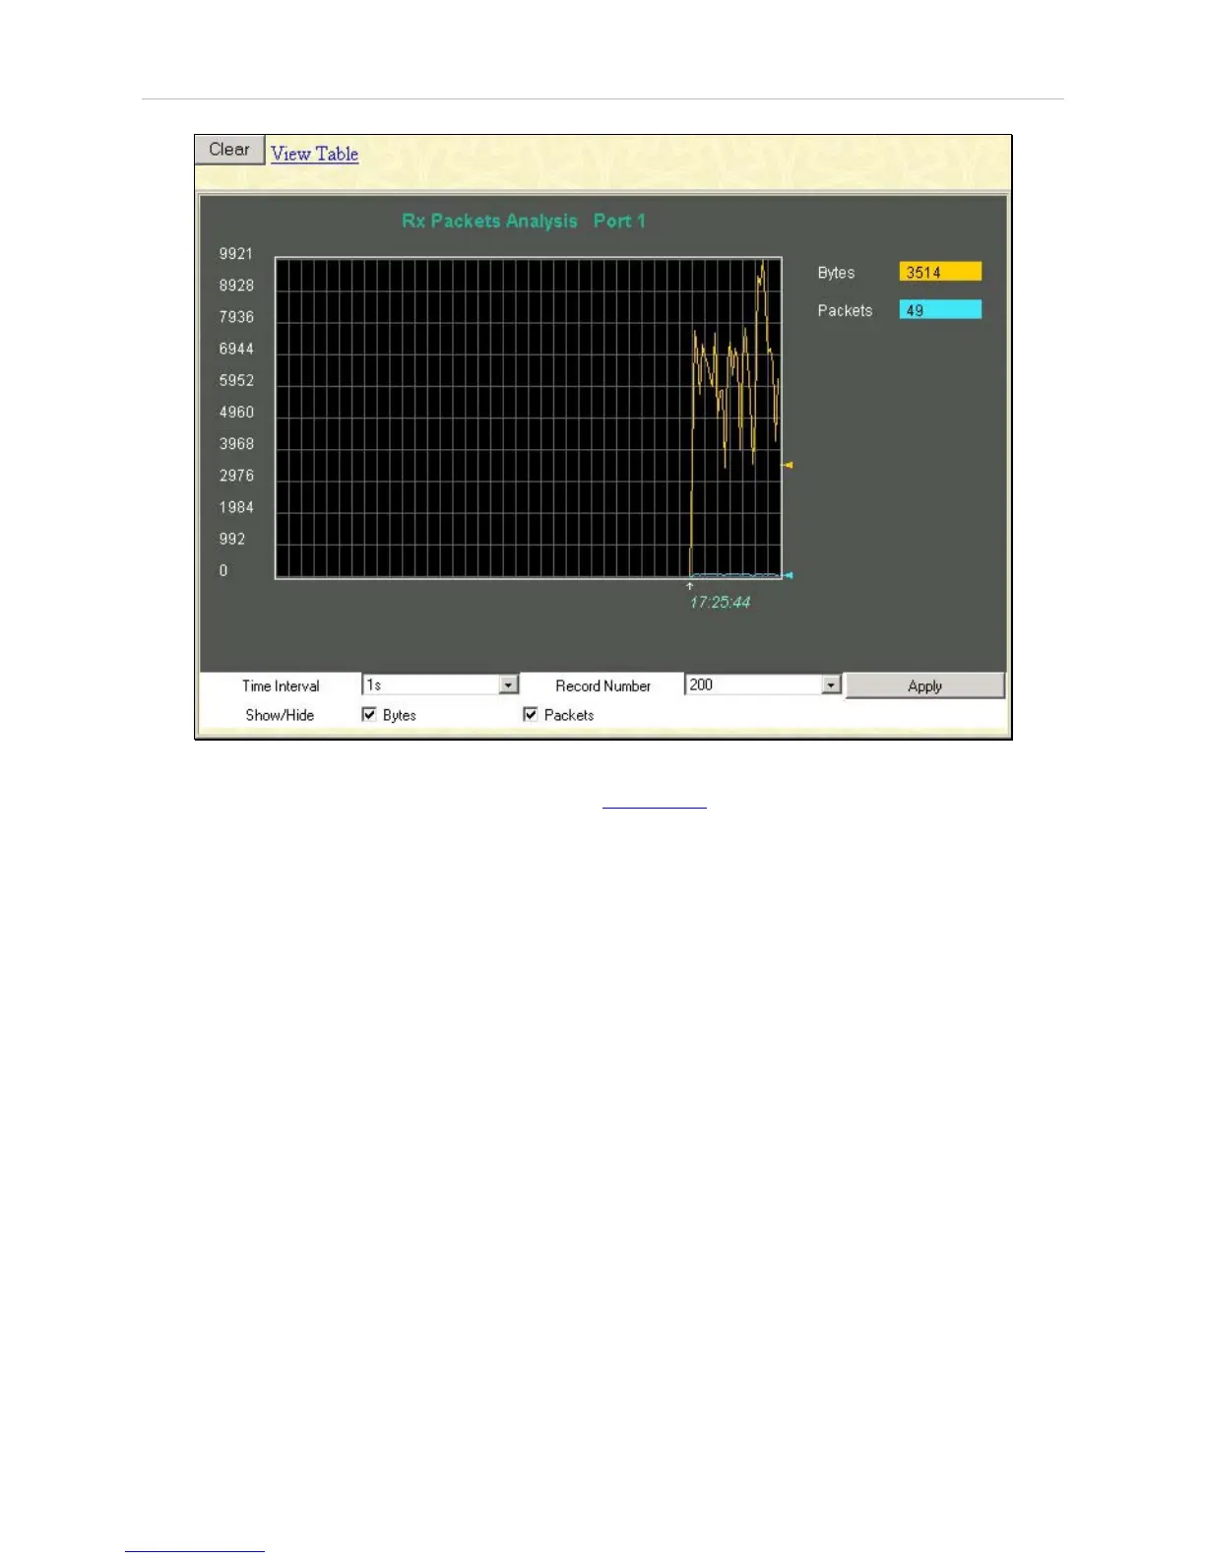This screenshot has width=1205, height=1560.
Task: Click the orange bytes level arrow marker
Action: 788,465
